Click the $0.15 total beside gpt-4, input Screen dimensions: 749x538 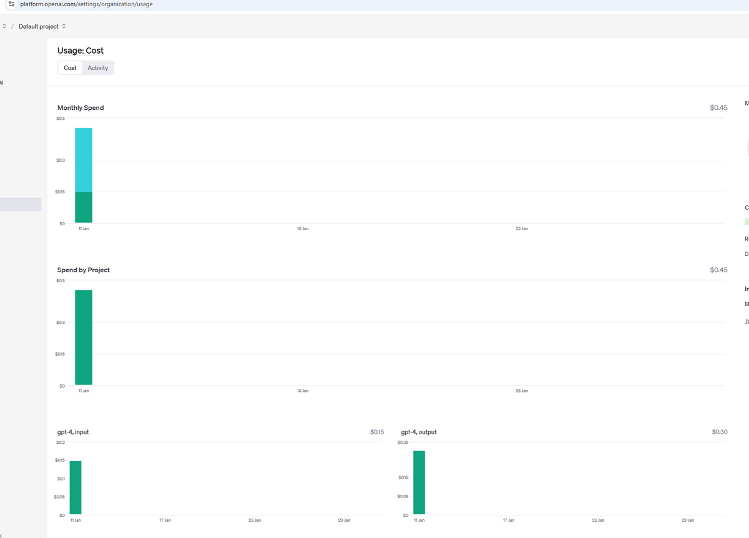[x=377, y=432]
